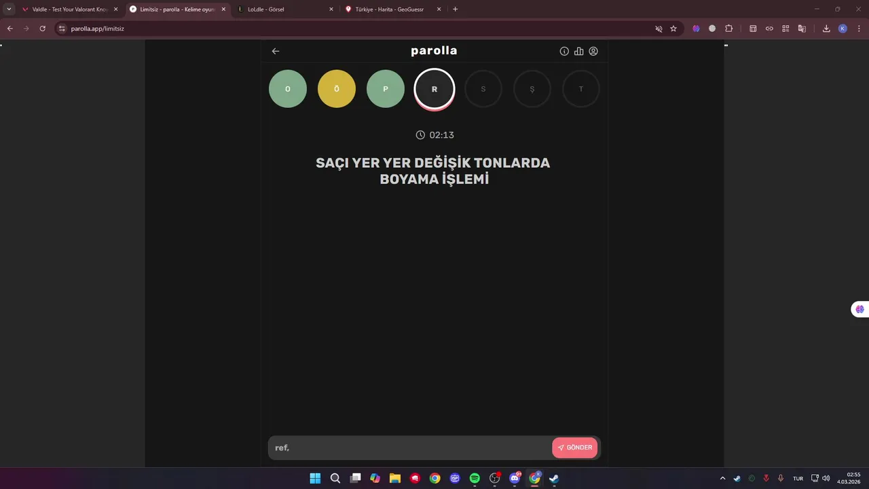Image resolution: width=869 pixels, height=489 pixels.
Task: Select the Ş letter circle
Action: [x=532, y=89]
